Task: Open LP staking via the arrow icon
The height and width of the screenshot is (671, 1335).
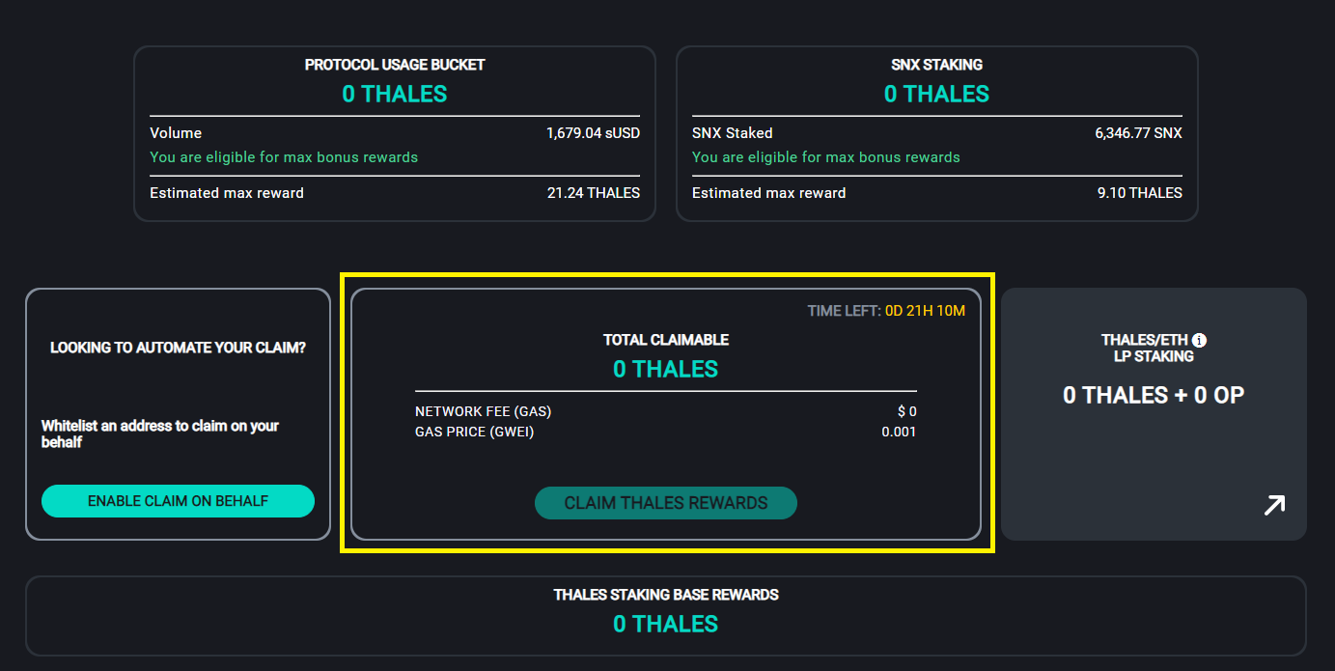Action: 1274,505
